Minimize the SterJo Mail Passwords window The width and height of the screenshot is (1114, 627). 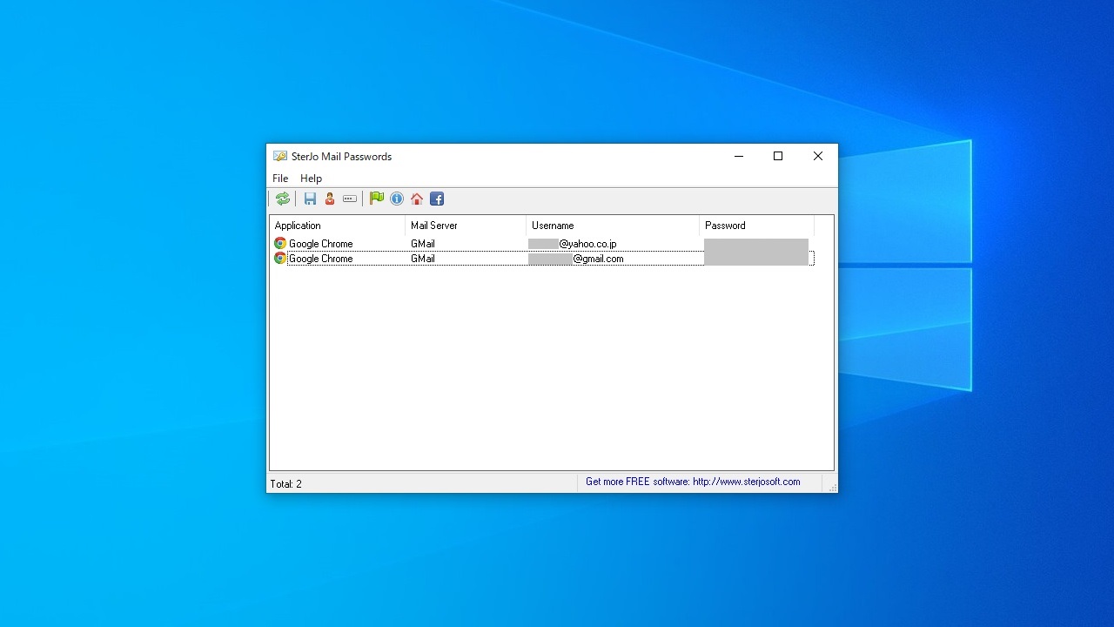click(739, 157)
